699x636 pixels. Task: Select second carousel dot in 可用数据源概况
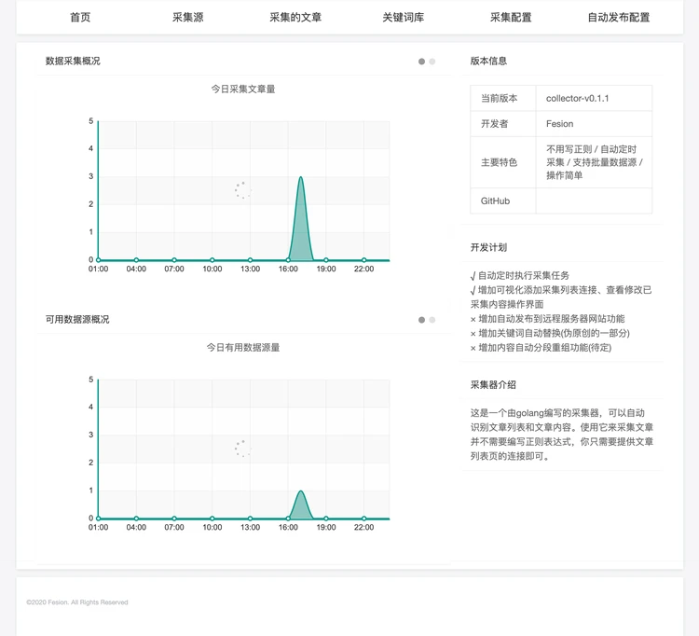click(432, 320)
